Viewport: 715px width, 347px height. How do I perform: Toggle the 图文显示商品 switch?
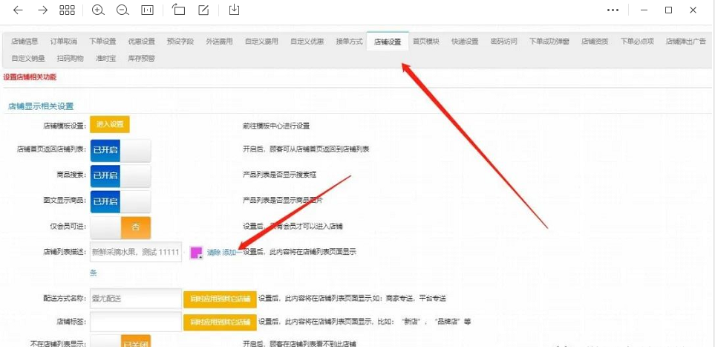point(120,202)
